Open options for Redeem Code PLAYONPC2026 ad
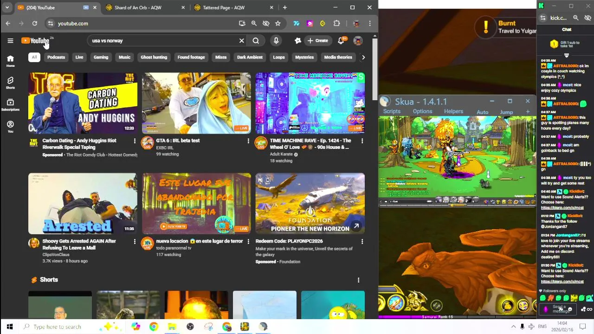Screen dimensions: 594x334 click(362, 241)
